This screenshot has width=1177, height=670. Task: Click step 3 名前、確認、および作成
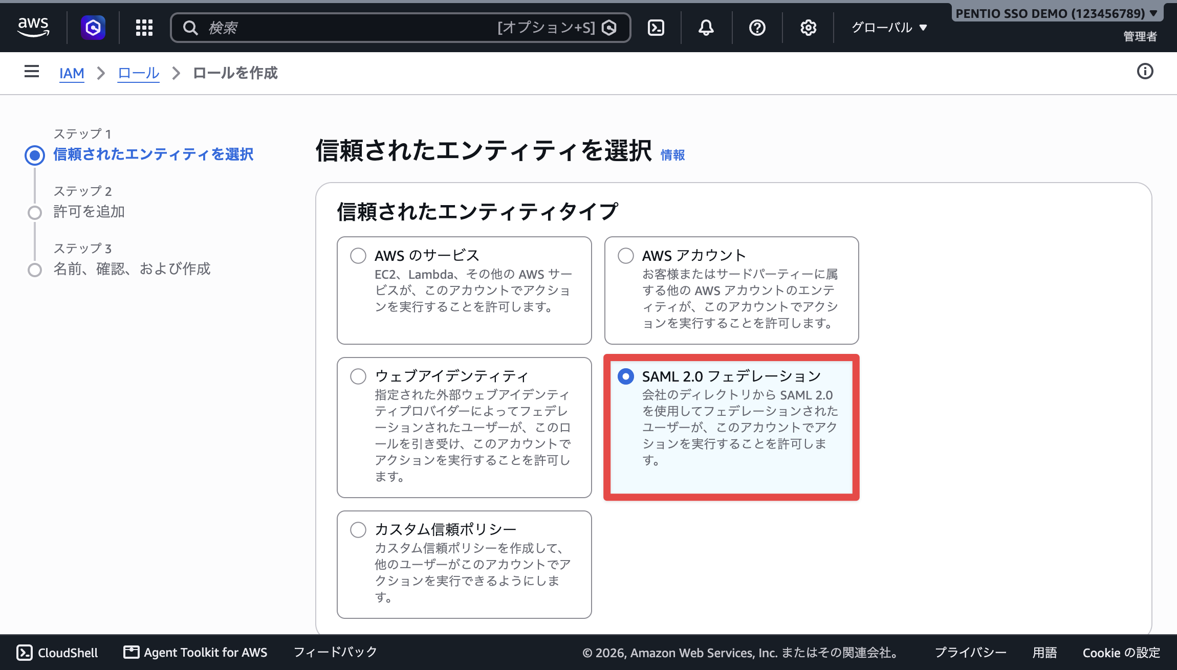pyautogui.click(x=132, y=269)
